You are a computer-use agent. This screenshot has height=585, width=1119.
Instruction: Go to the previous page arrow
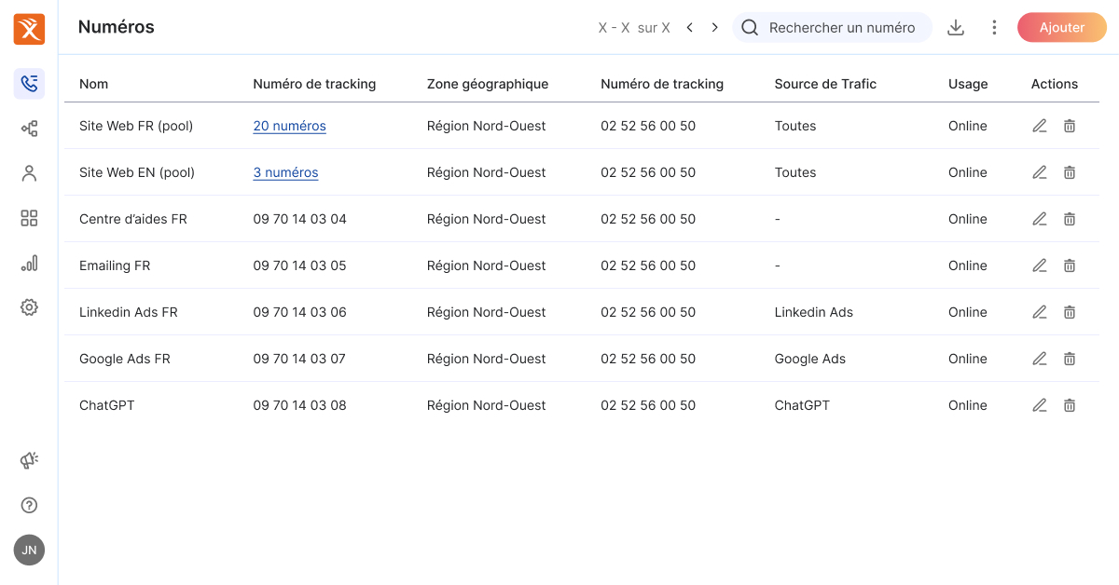690,28
